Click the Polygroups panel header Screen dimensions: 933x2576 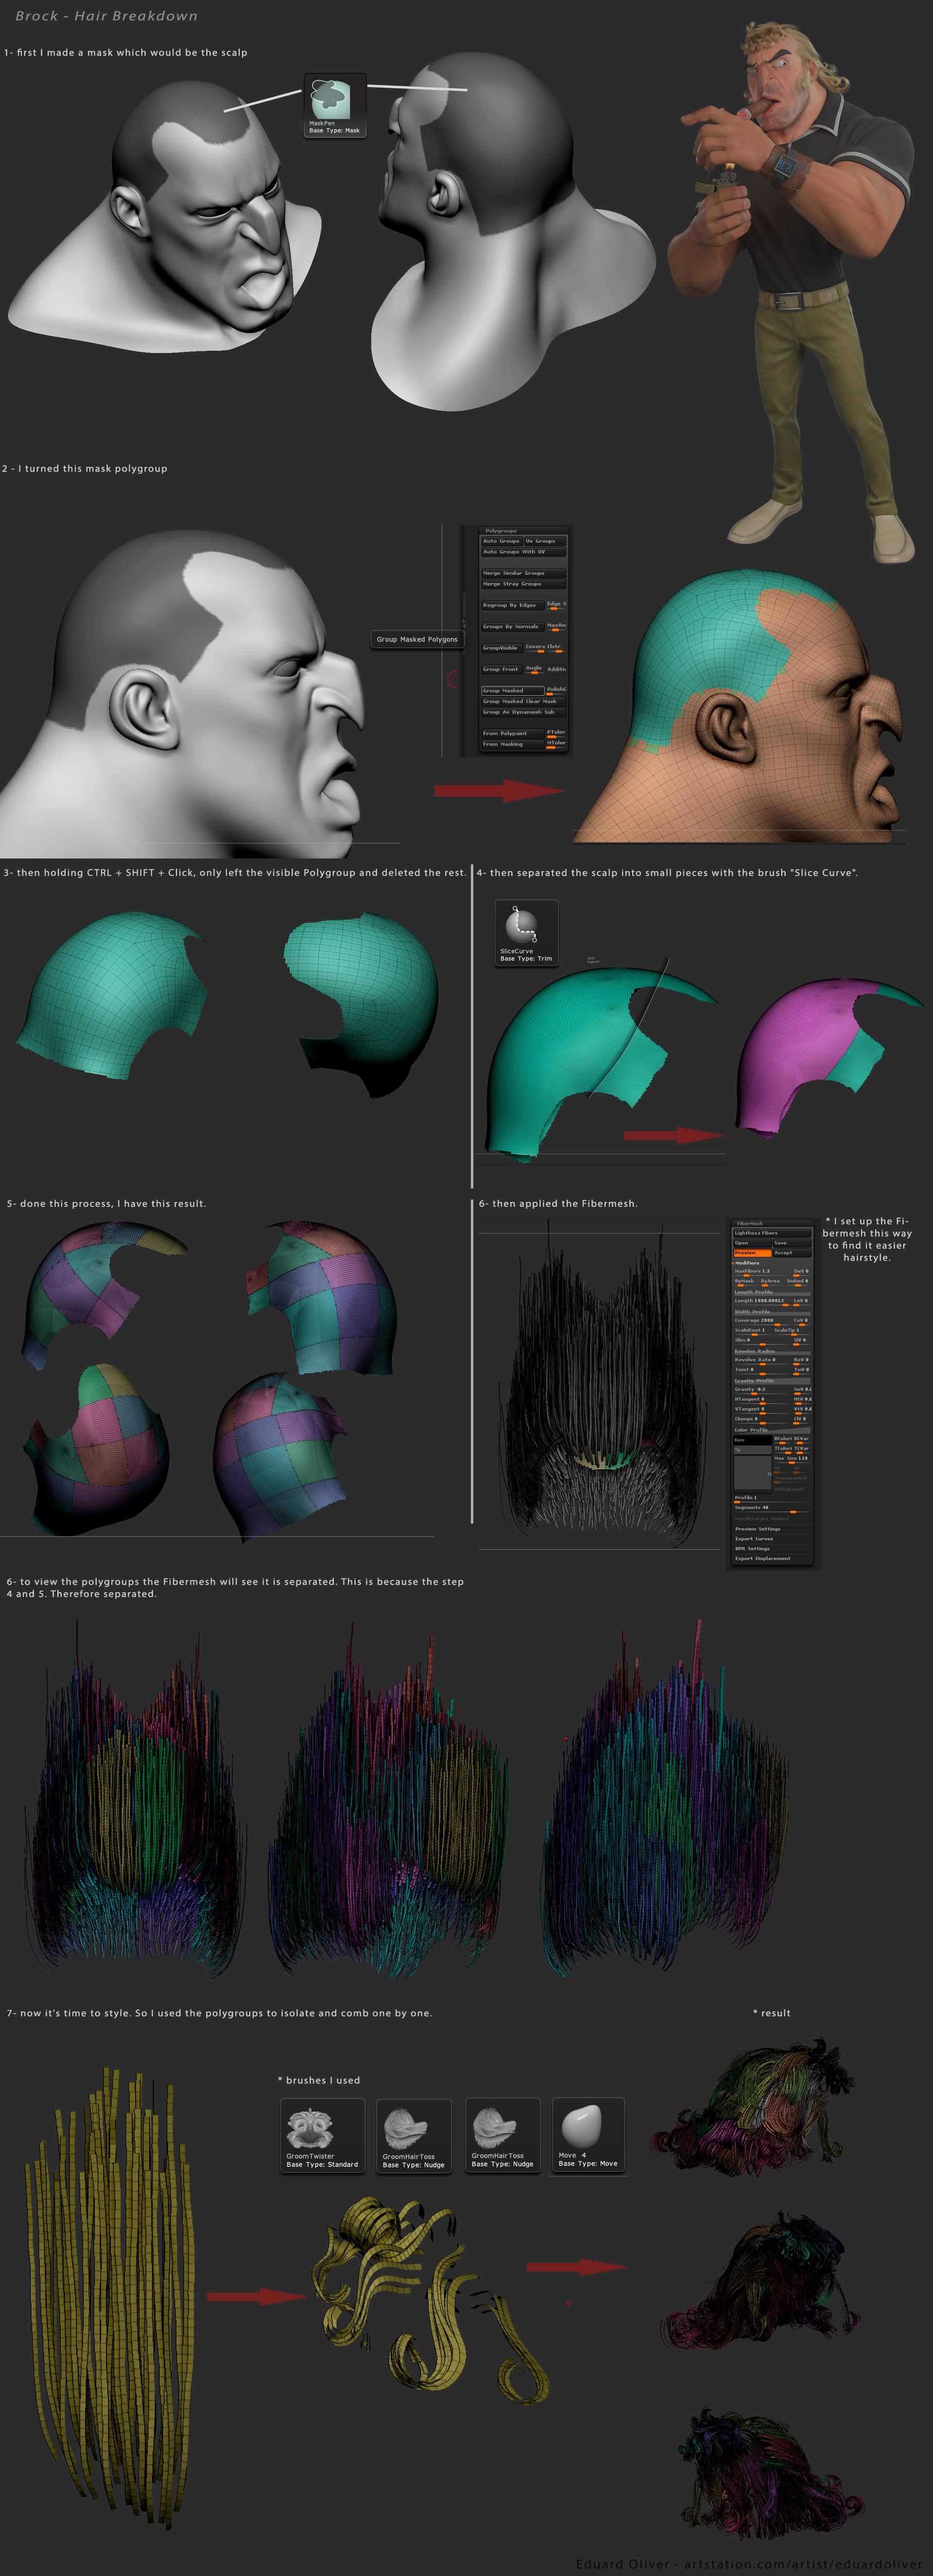[x=524, y=531]
